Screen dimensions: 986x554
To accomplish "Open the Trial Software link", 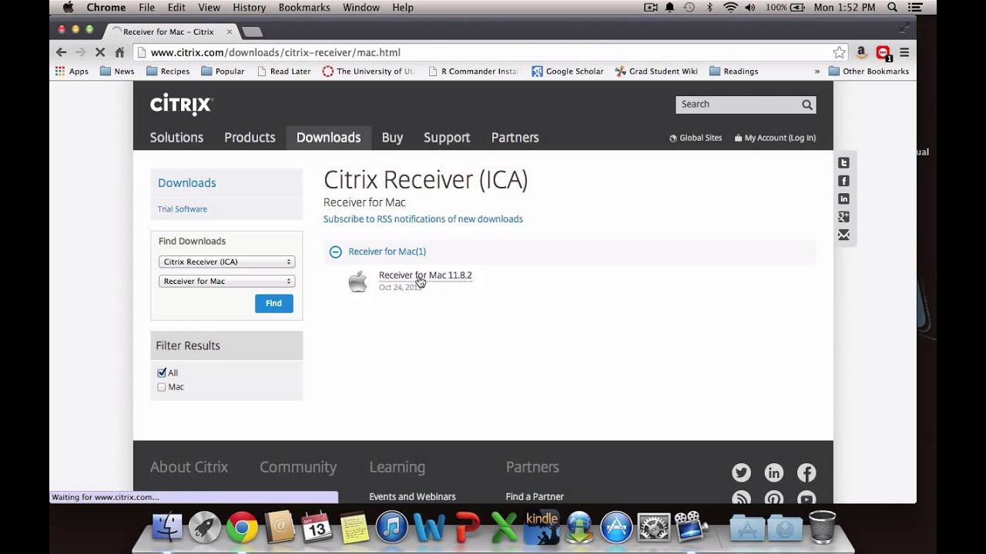I will click(x=183, y=209).
